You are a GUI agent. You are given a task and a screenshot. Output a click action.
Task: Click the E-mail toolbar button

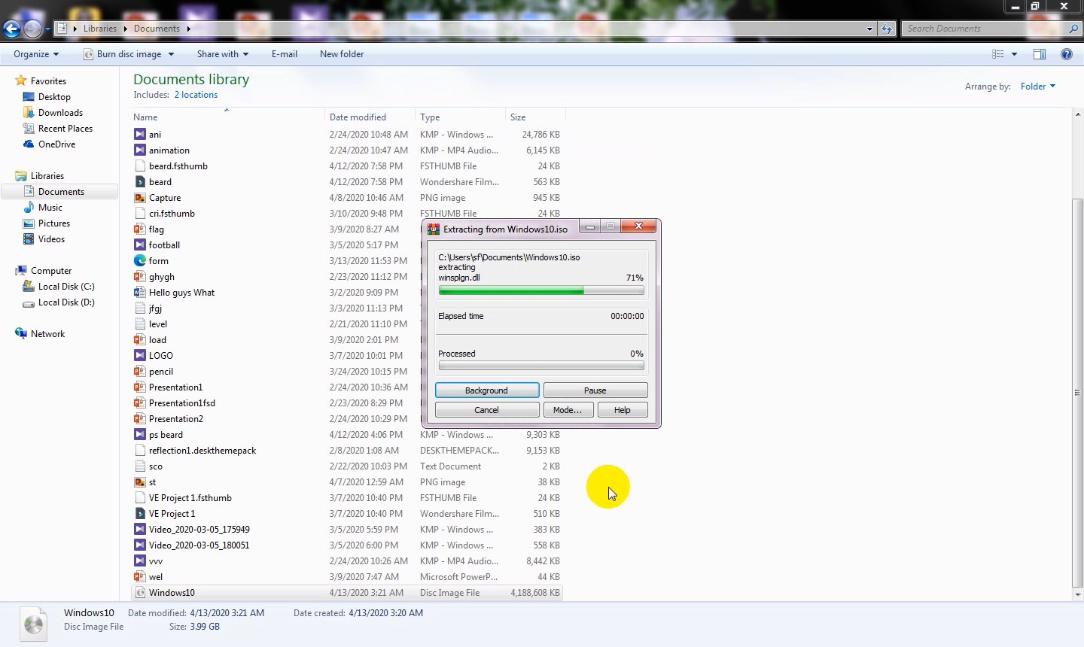(285, 54)
